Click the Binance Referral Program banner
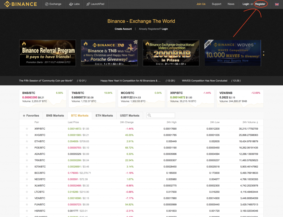Viewport: 283px width, 217px height. tap(47, 53)
